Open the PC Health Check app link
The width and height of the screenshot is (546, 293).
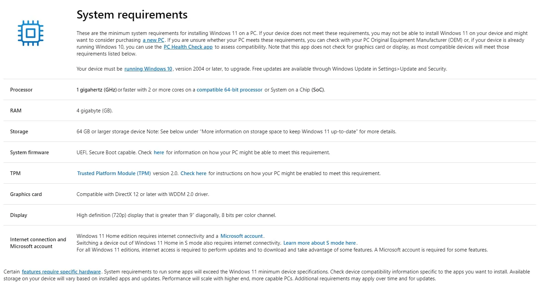(188, 47)
